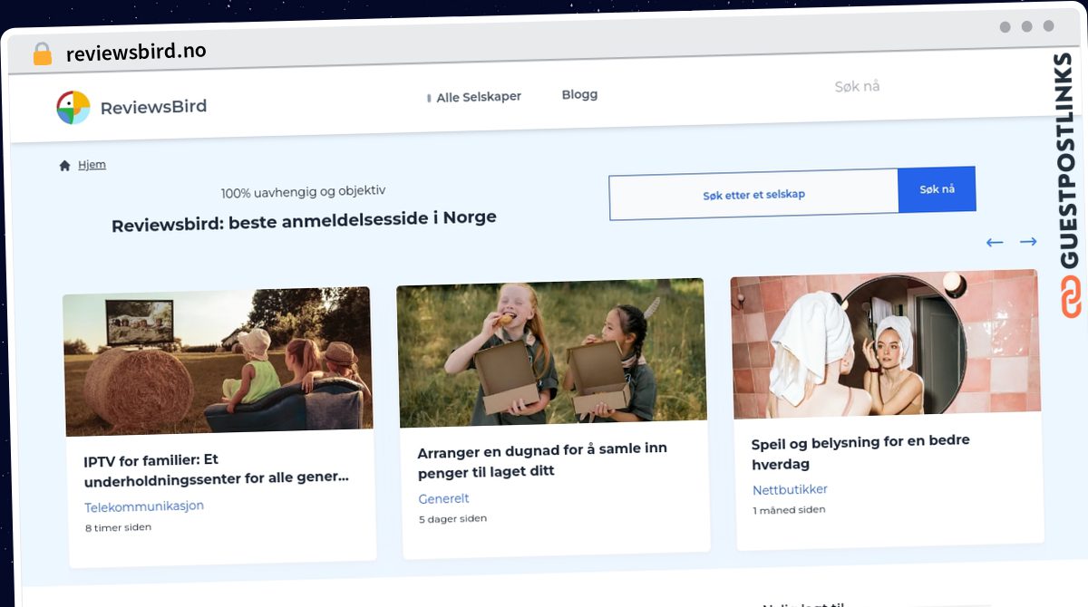Click the home icon in the breadcrumb

(x=64, y=166)
